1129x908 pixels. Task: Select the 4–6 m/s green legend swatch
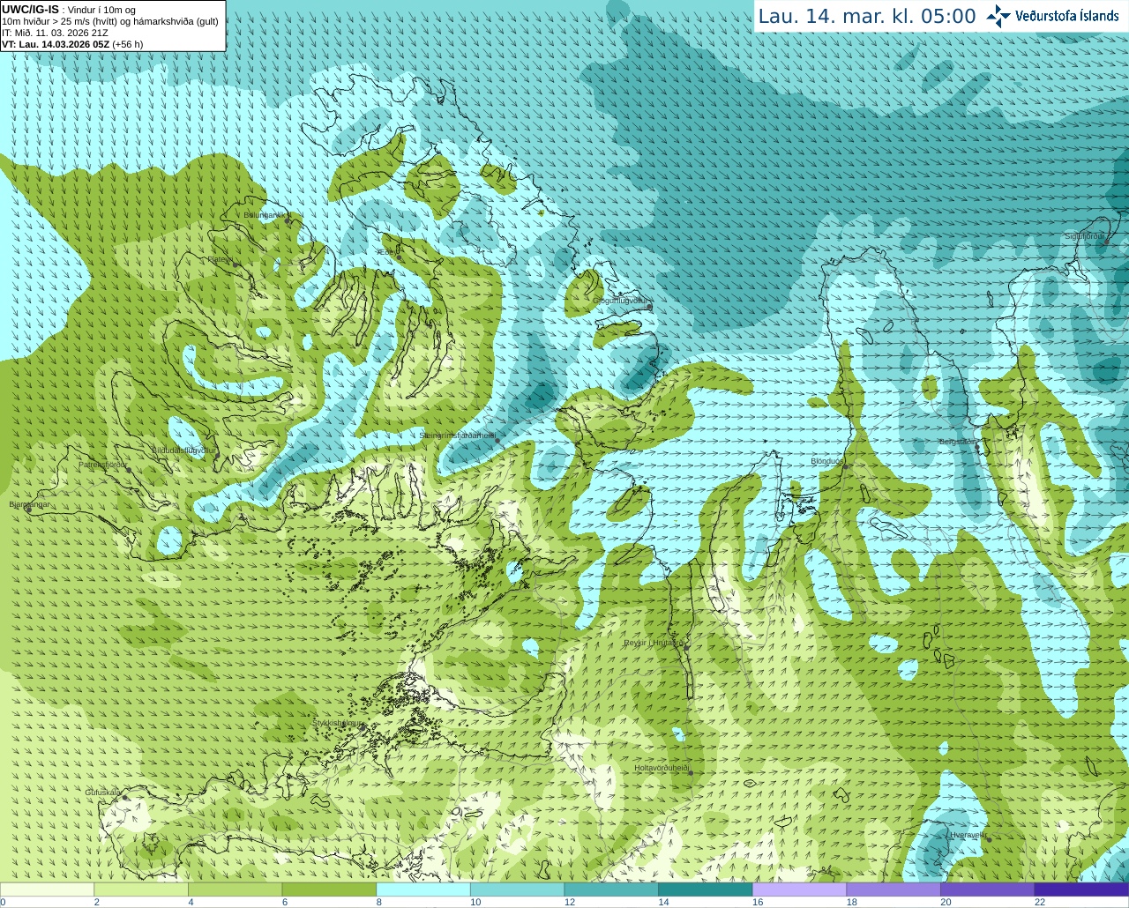tap(235, 889)
